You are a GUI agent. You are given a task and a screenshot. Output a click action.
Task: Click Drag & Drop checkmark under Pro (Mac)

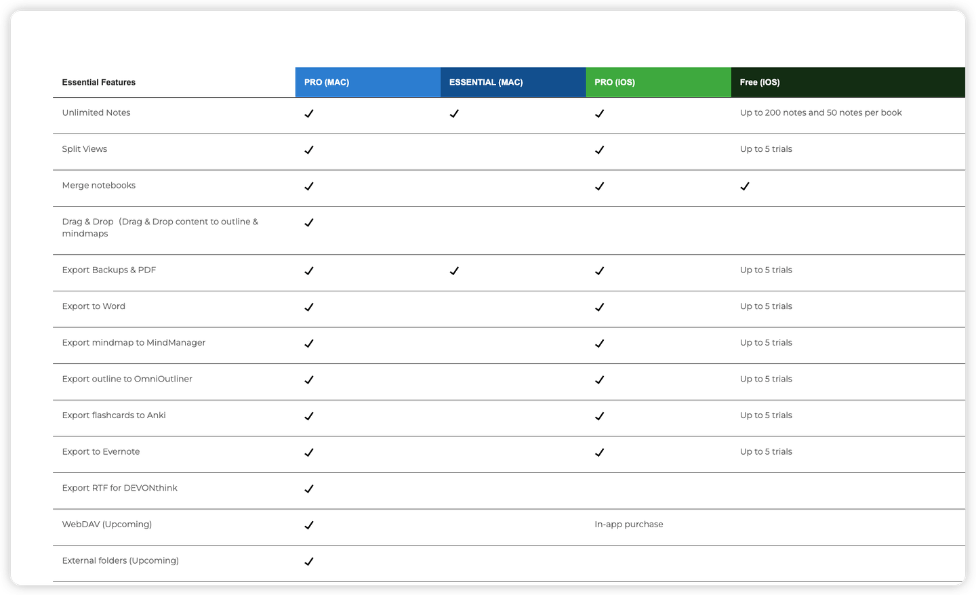(x=309, y=222)
